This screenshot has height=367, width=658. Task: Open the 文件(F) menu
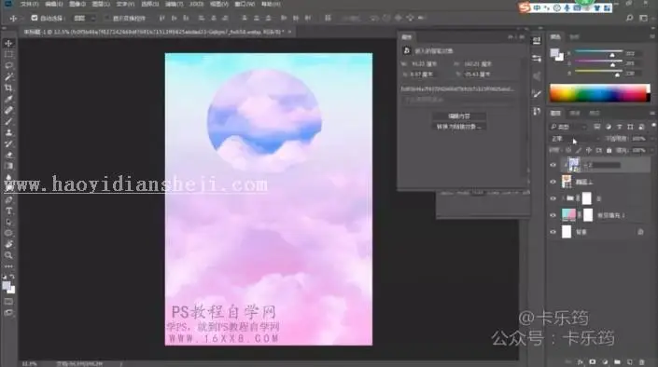coord(30,4)
